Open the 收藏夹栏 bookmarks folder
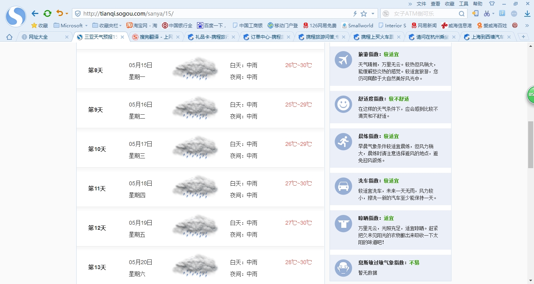Screen dimensions: 534x284 107,25
